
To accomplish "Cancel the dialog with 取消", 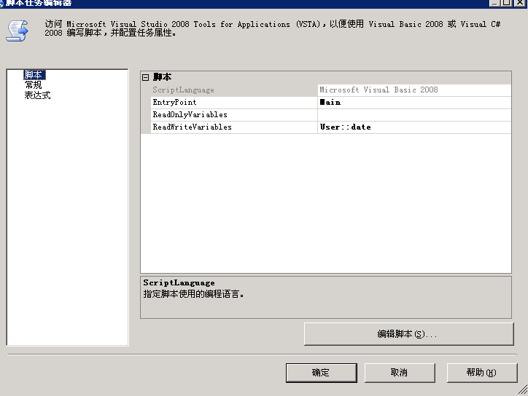I will point(399,373).
